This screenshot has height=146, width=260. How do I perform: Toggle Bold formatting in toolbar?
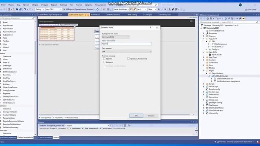(159, 9)
